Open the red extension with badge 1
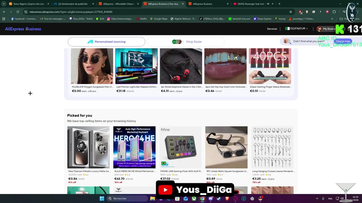 point(300,12)
